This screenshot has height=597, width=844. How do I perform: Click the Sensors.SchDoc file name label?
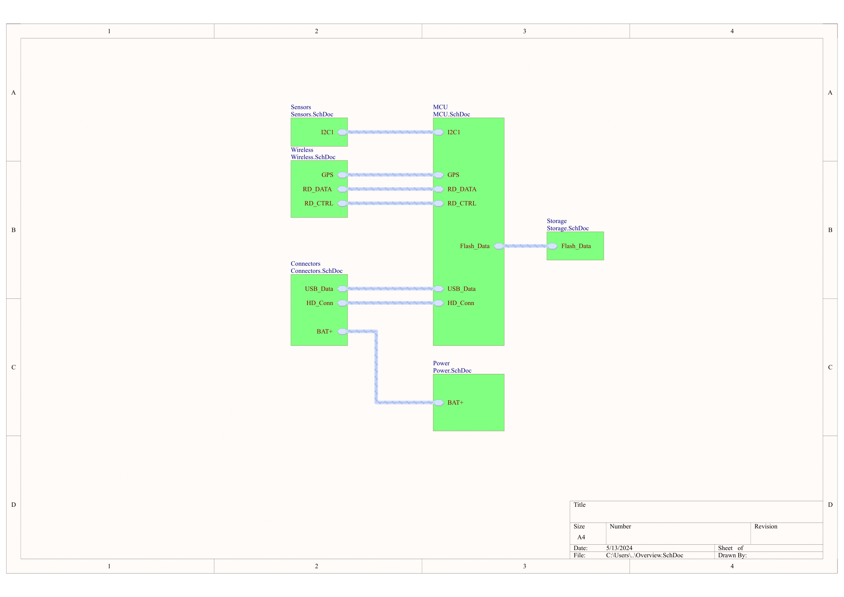[x=312, y=114]
